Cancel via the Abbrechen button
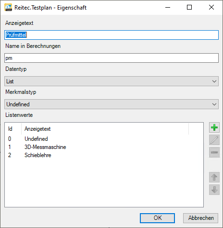223x228 pixels. tap(200, 218)
